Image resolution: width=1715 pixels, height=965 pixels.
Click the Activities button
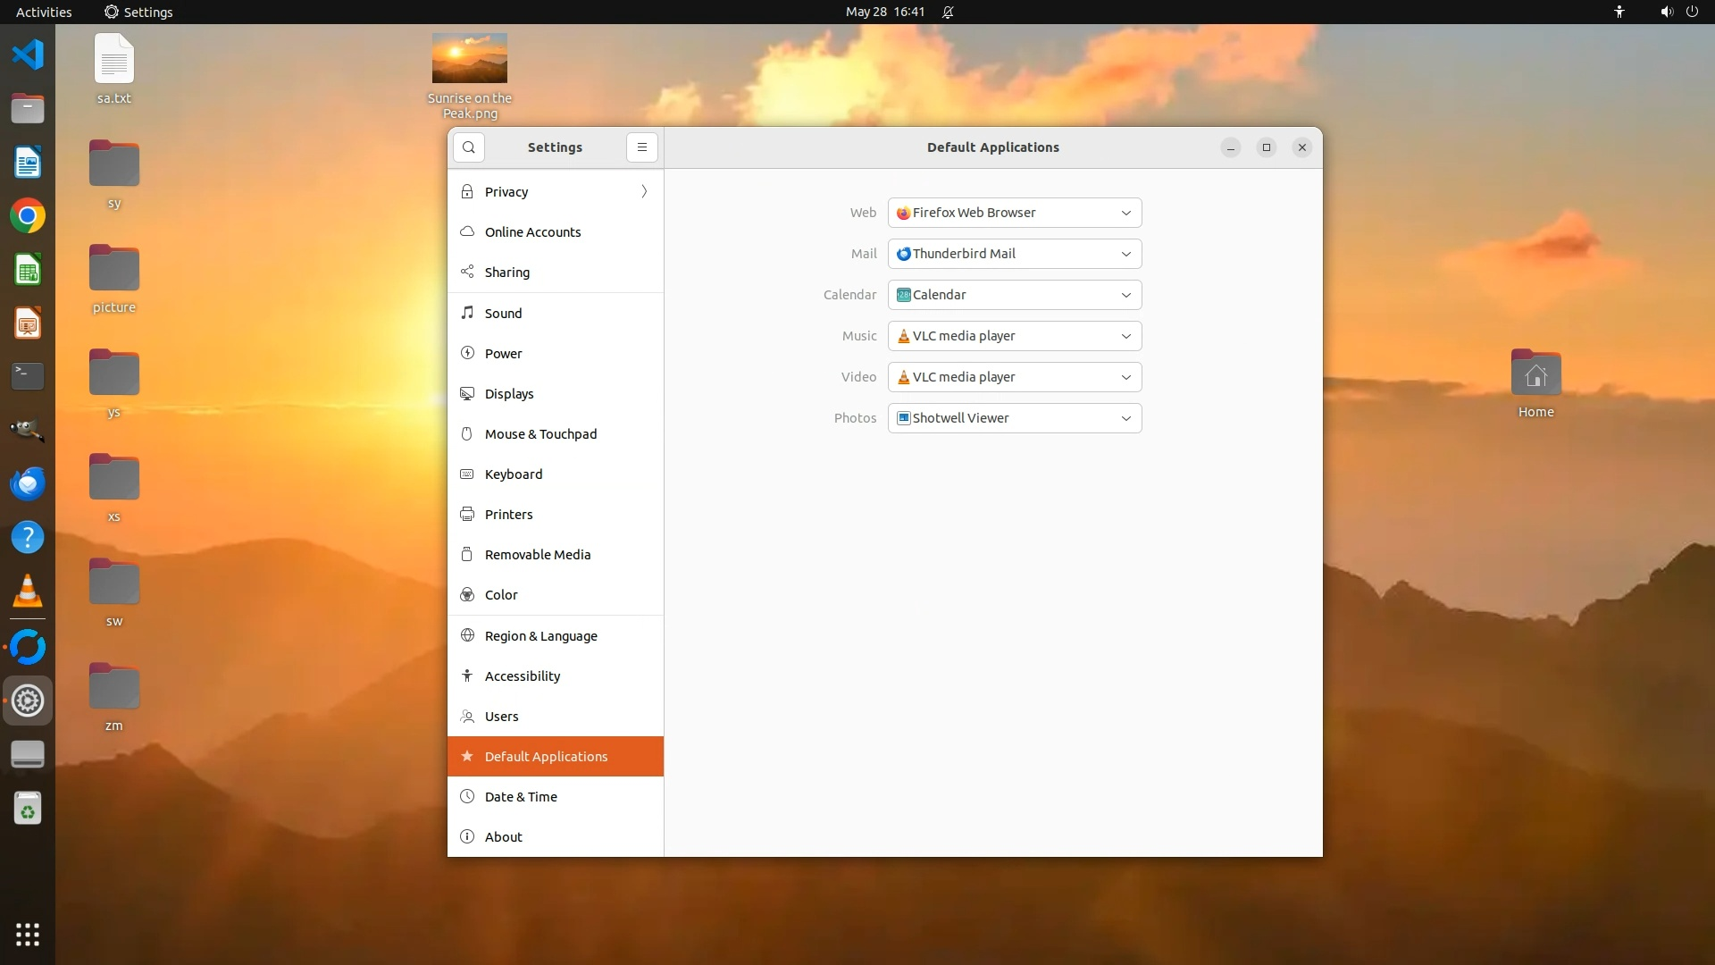pos(44,12)
